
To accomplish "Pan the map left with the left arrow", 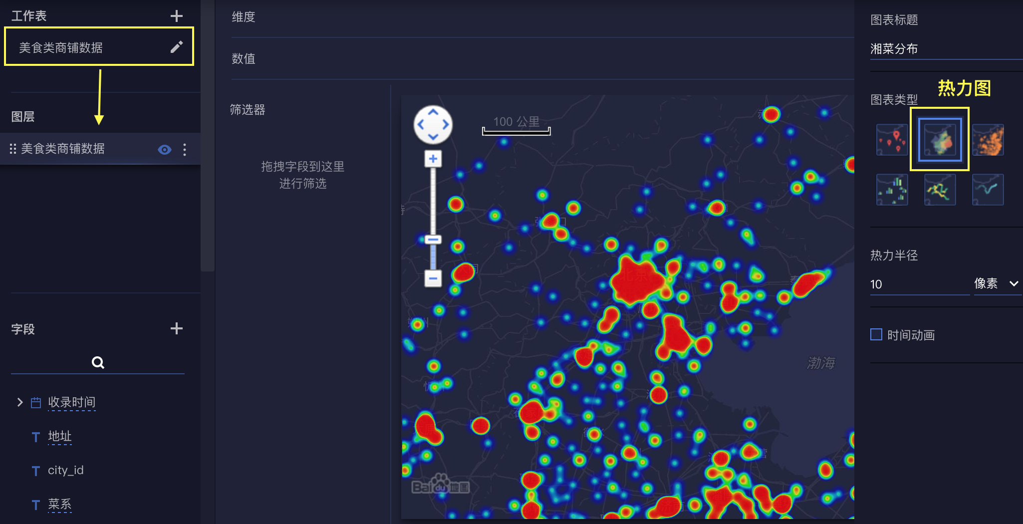I will click(421, 125).
